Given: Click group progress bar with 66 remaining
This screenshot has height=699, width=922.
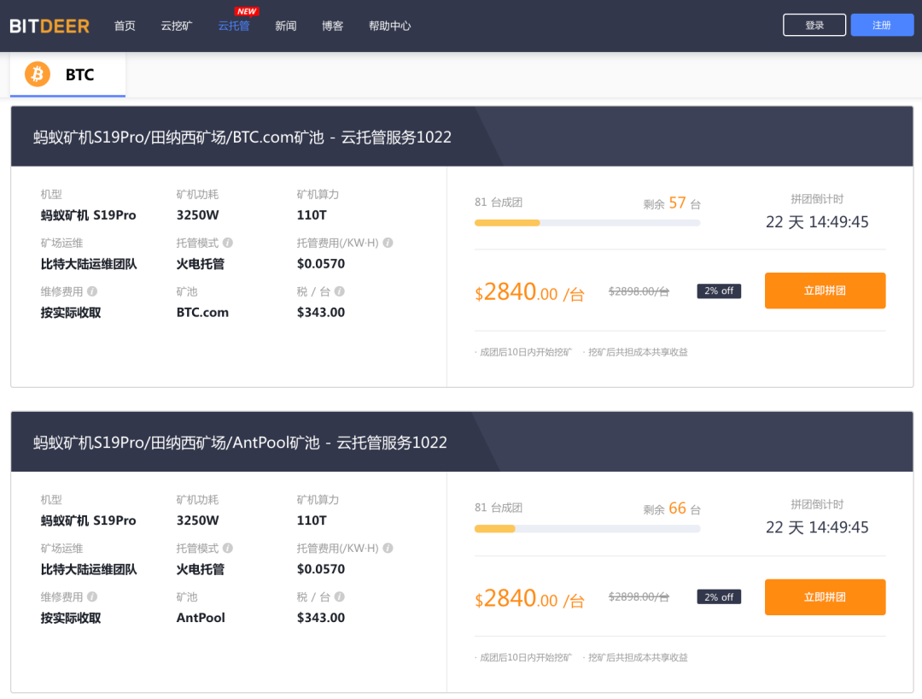Looking at the screenshot, I should click(x=587, y=528).
